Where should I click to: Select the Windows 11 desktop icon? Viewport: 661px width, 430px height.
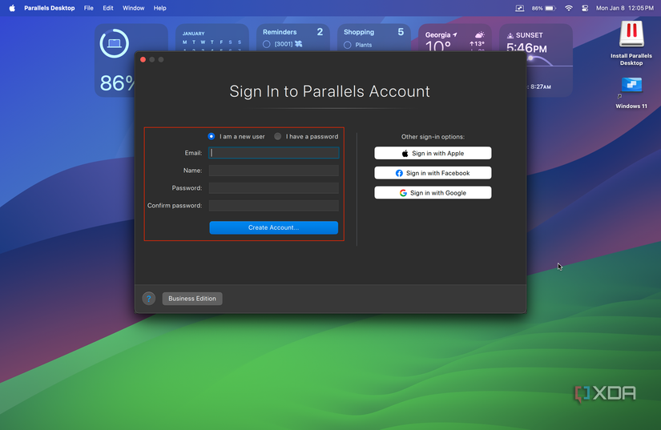click(631, 93)
